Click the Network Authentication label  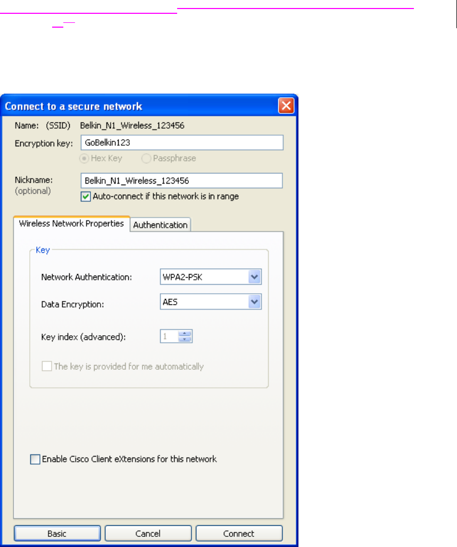87,277
